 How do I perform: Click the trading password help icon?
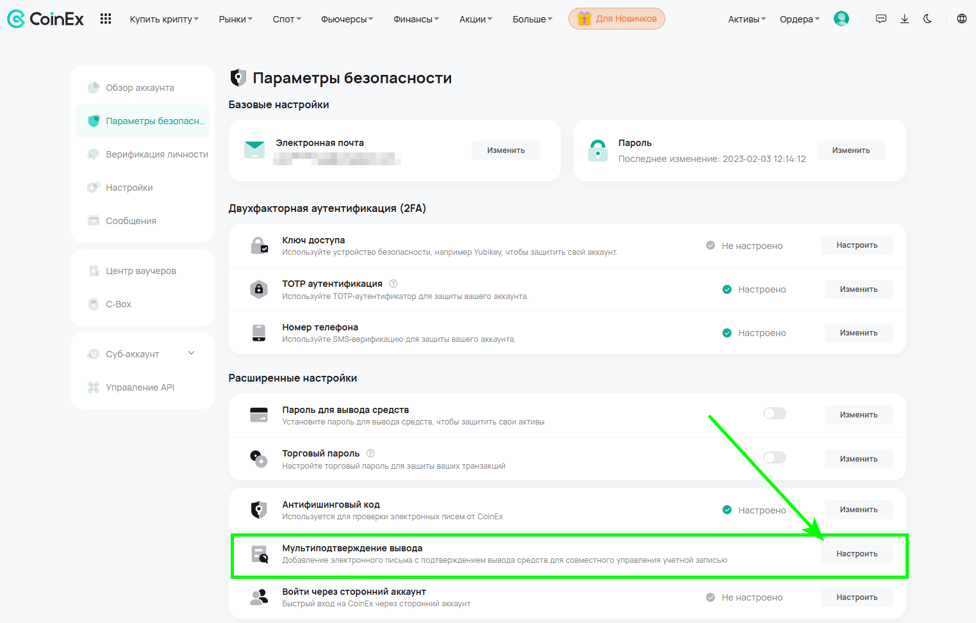pos(370,453)
